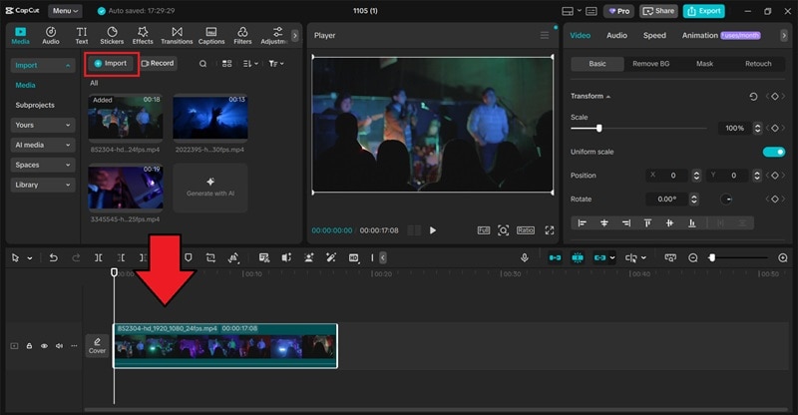Screen dimensions: 798x415
Task: Click the Record button
Action: (159, 63)
